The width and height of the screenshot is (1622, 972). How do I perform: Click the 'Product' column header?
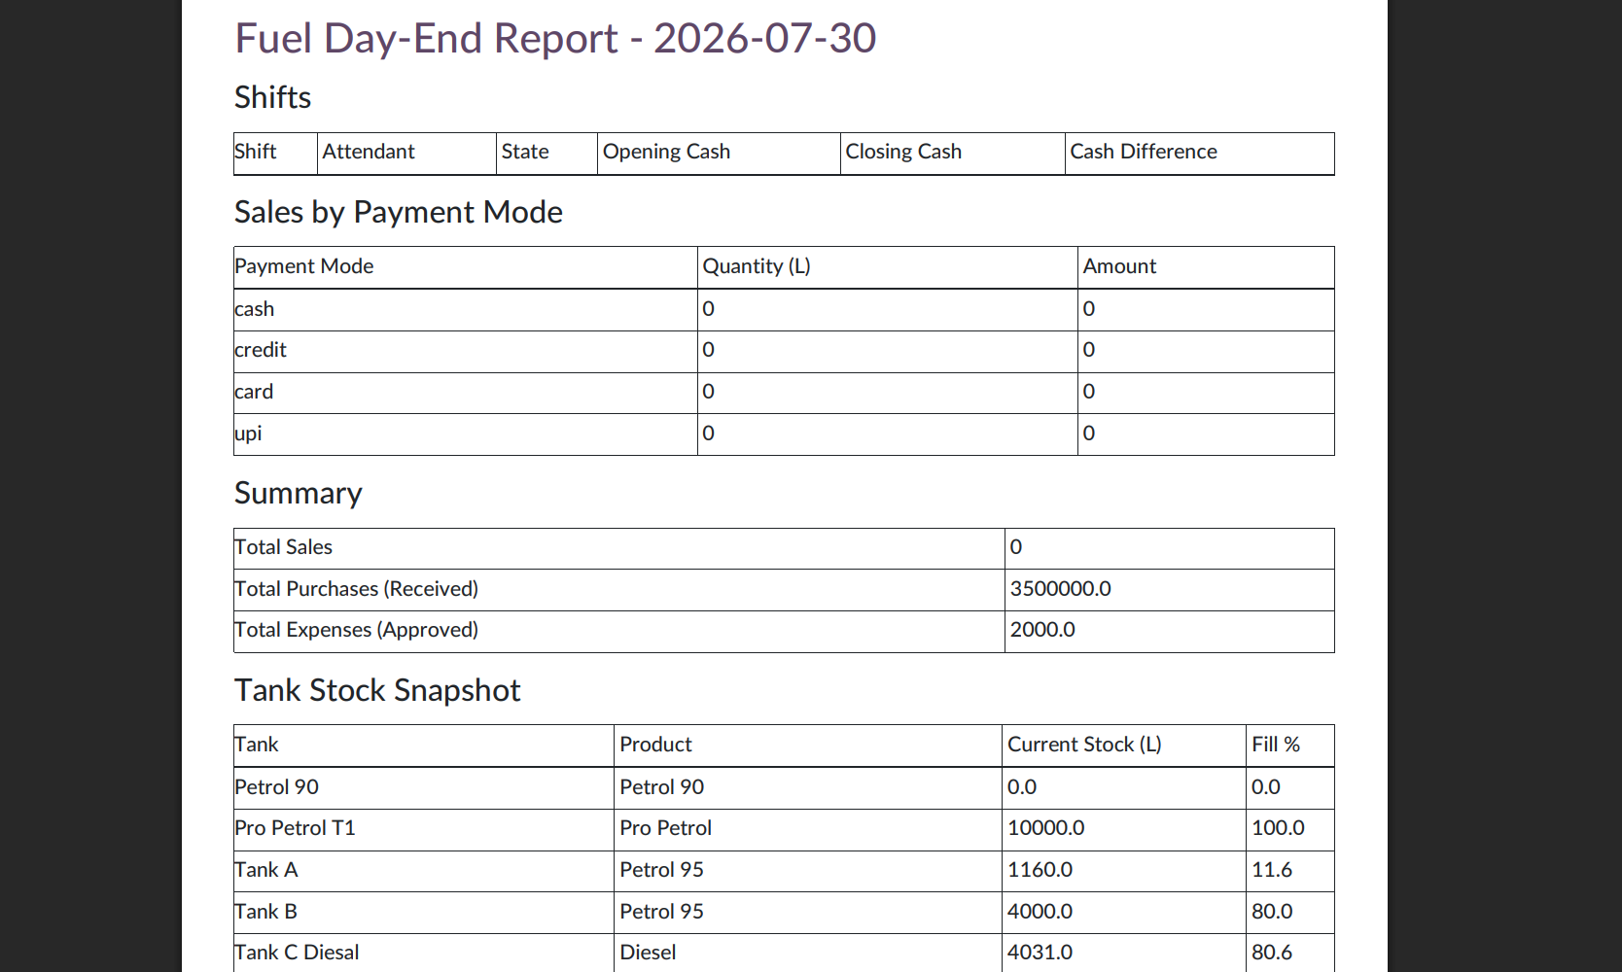tap(655, 745)
